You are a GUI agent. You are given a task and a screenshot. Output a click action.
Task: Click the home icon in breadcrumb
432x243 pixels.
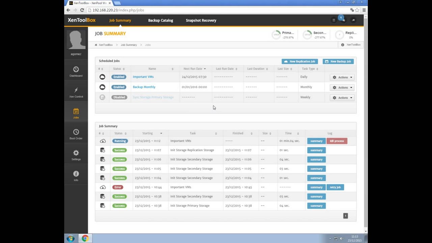tap(96, 45)
